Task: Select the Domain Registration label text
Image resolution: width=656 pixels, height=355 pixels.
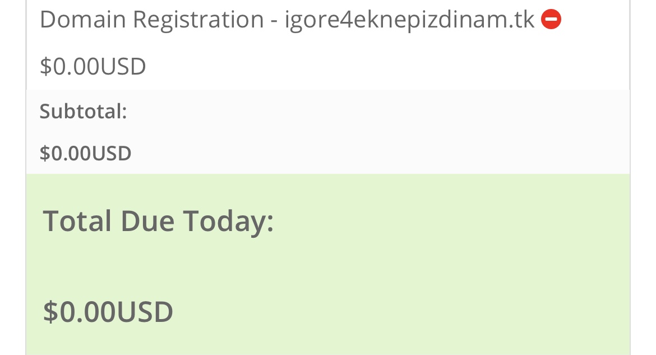Action: pos(151,21)
